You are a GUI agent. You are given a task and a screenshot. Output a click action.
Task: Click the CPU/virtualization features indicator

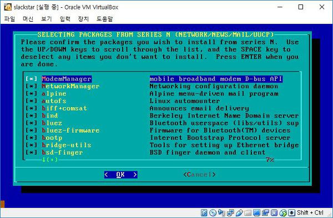click(274, 212)
